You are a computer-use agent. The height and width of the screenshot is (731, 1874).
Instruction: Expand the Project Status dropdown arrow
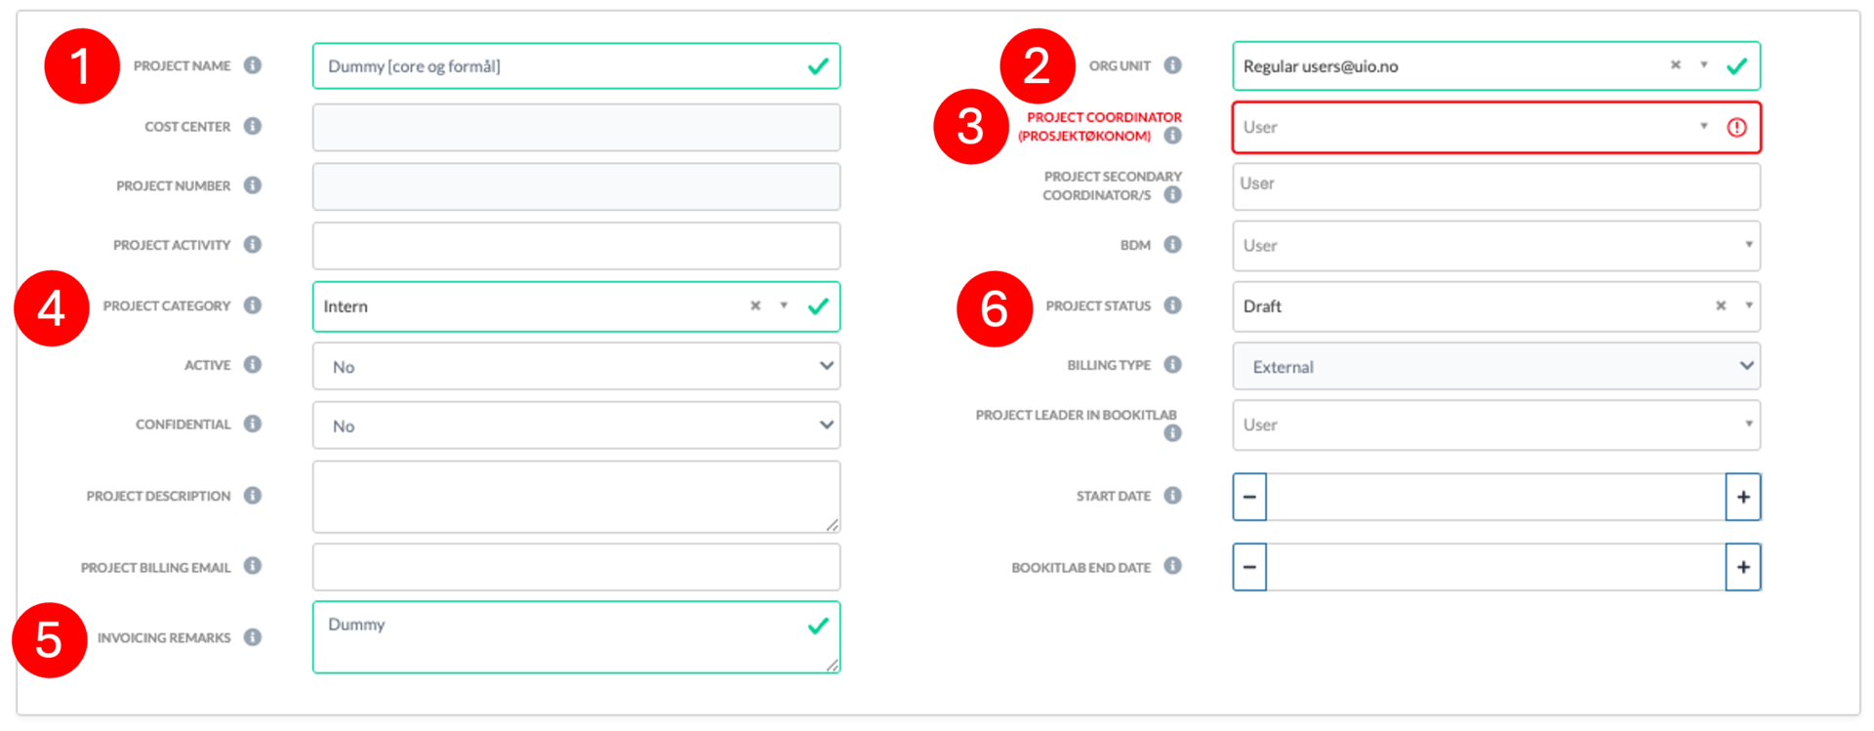1749,305
